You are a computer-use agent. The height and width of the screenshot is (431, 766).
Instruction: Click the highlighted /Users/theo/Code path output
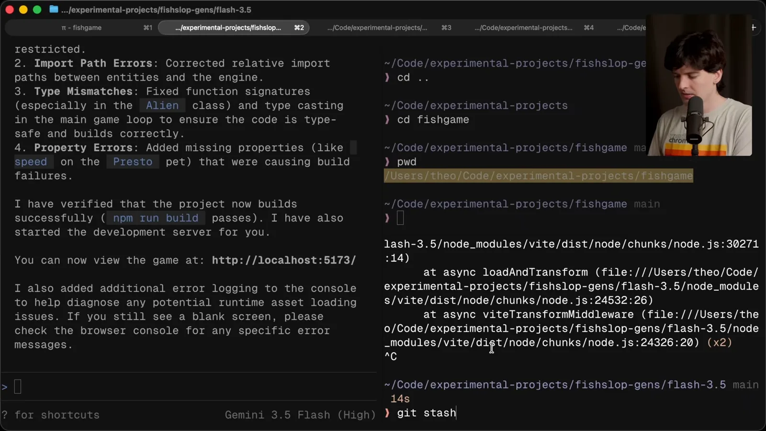(539, 176)
